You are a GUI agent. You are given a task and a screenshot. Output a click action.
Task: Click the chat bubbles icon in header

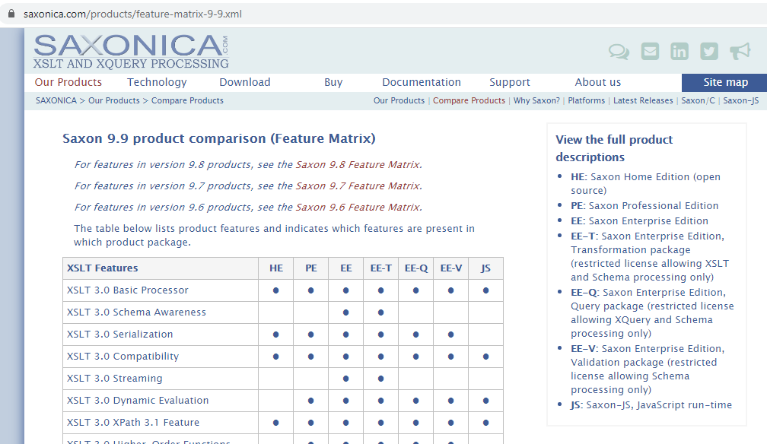tap(619, 52)
